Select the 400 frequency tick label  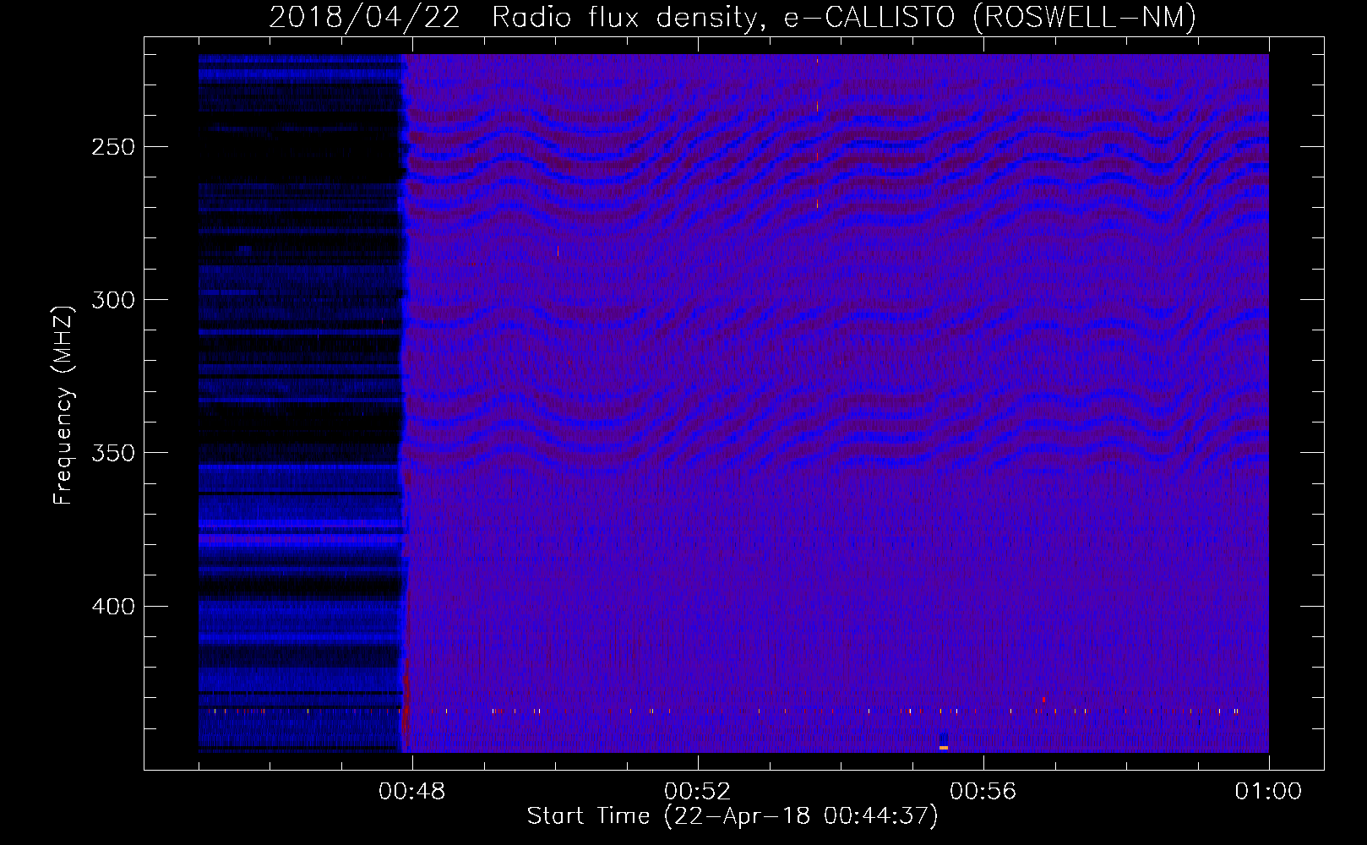click(113, 607)
